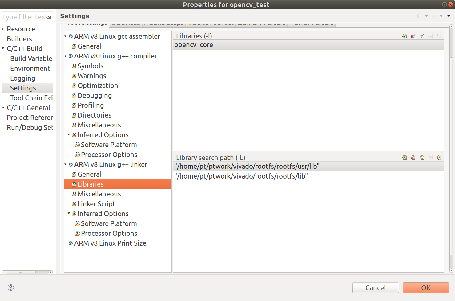The height and width of the screenshot is (301, 455).
Task: Click the back navigation arrow in Settings header
Action: [x=419, y=16]
